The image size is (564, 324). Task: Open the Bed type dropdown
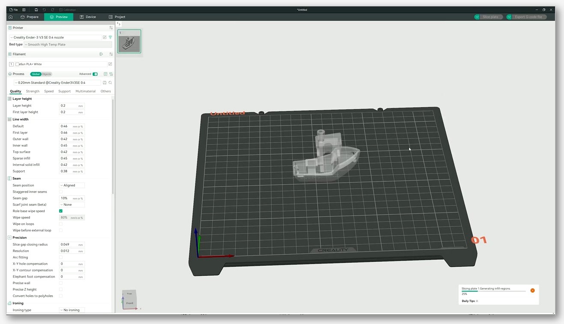[68, 45]
